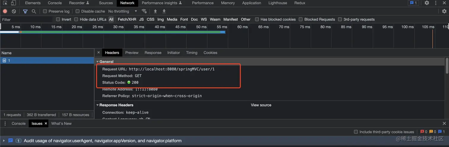Filter requests by Font type
This screenshot has height=147, width=449.
[x=184, y=19]
